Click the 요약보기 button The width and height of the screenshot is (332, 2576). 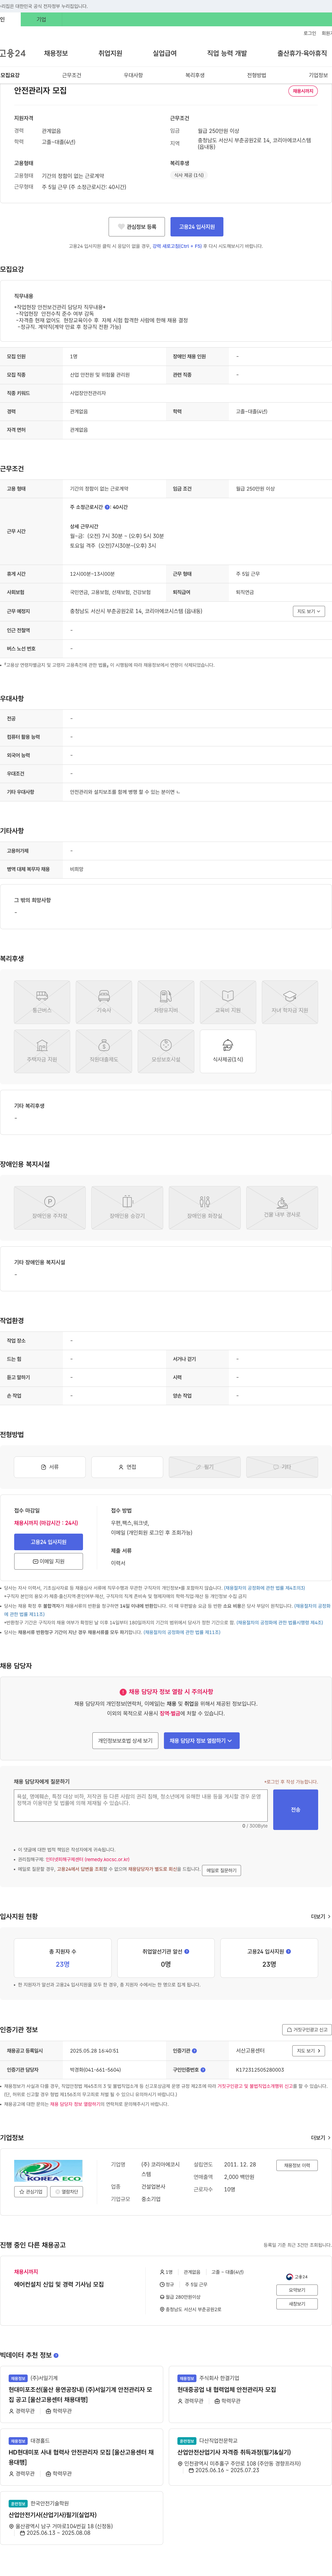[x=297, y=2290]
